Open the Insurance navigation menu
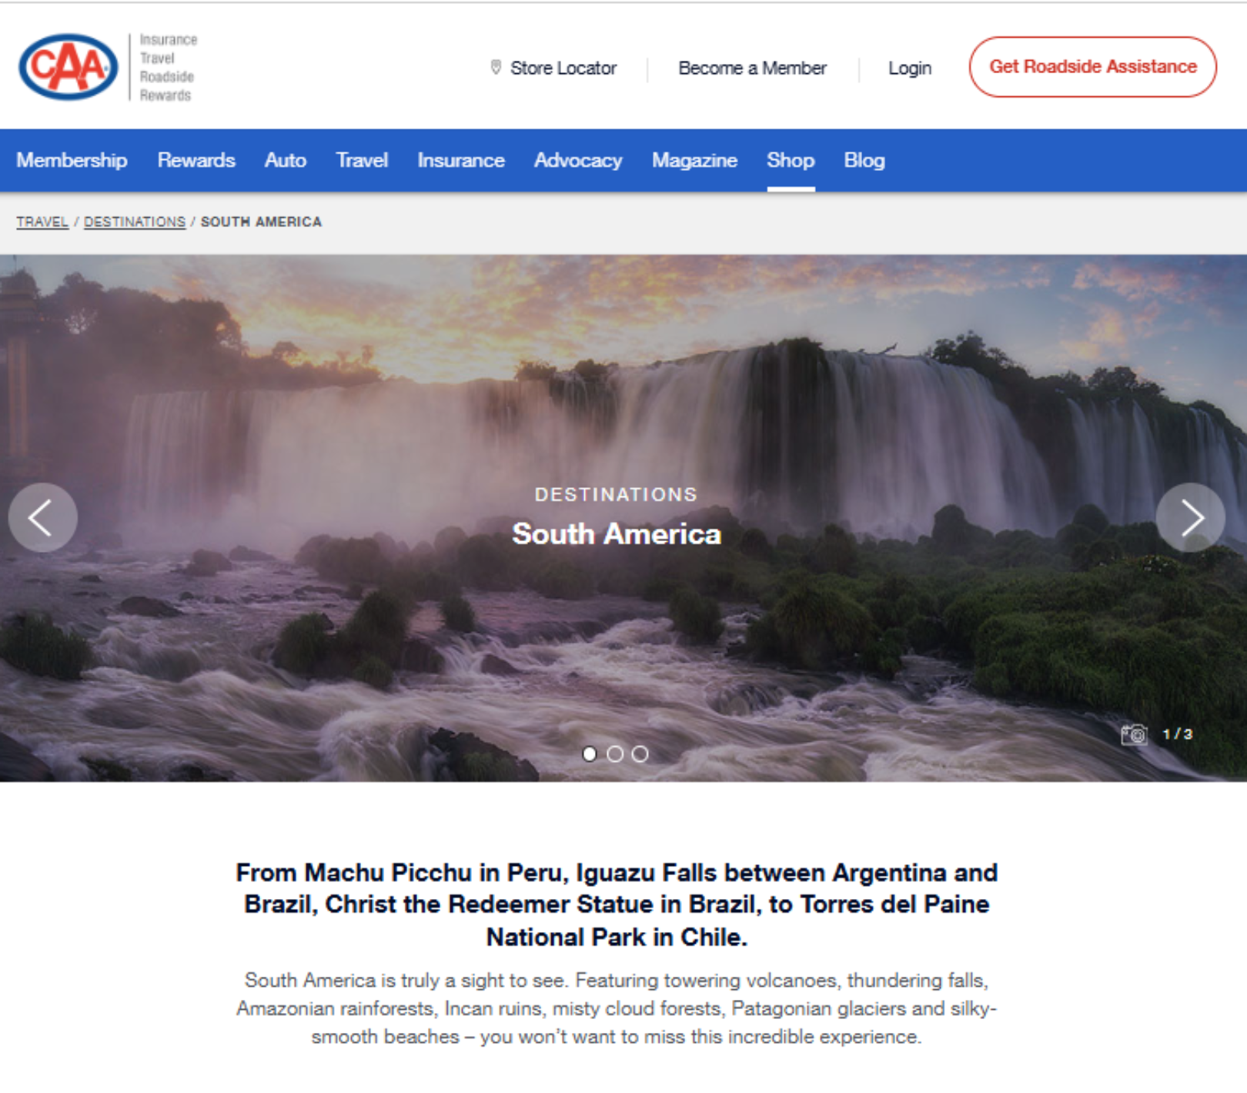The height and width of the screenshot is (1093, 1247). click(461, 160)
